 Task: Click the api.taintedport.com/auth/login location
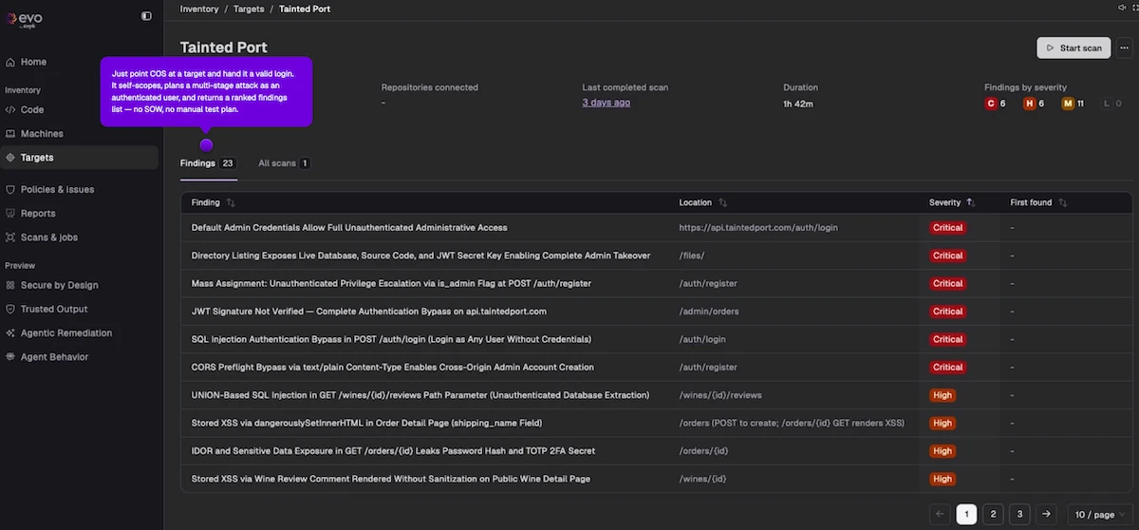(758, 228)
